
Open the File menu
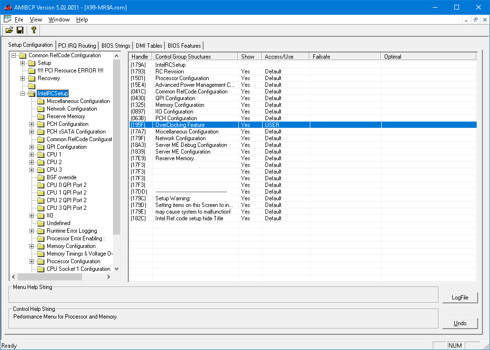pos(19,20)
